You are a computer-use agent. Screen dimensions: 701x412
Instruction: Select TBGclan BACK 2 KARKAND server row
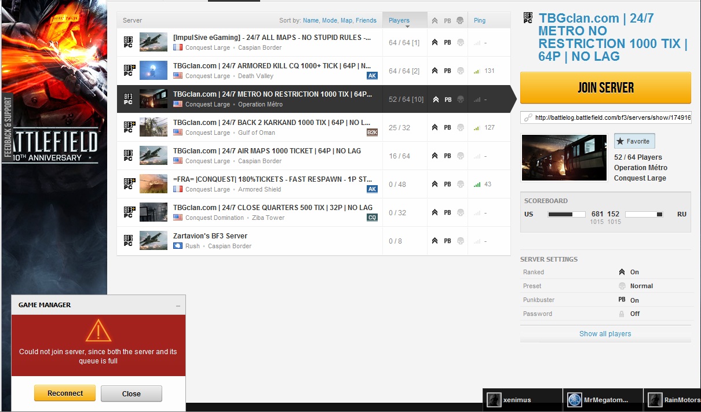[x=313, y=127]
